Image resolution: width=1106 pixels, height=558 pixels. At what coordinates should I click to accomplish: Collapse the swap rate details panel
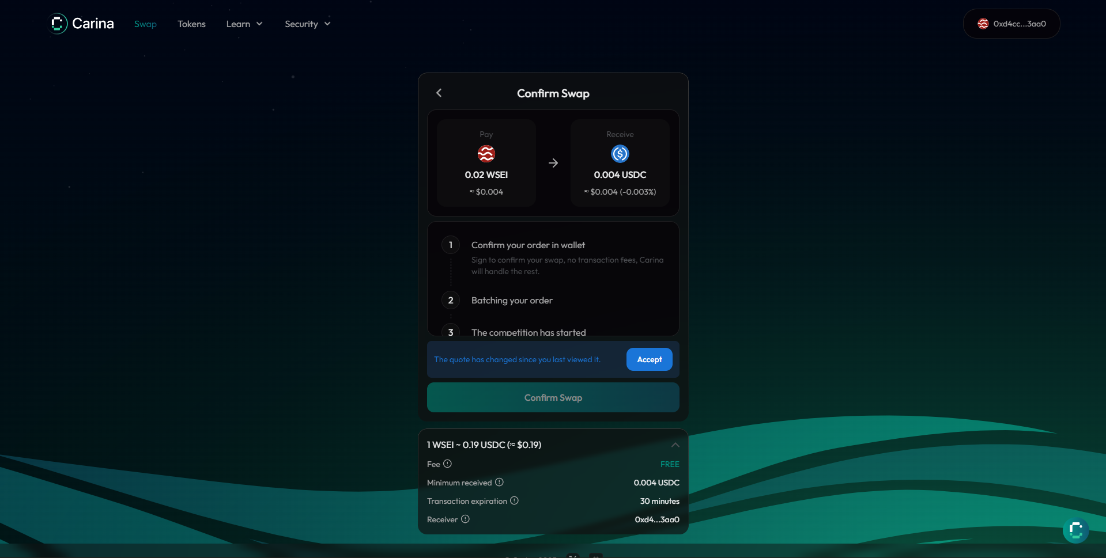(x=675, y=445)
